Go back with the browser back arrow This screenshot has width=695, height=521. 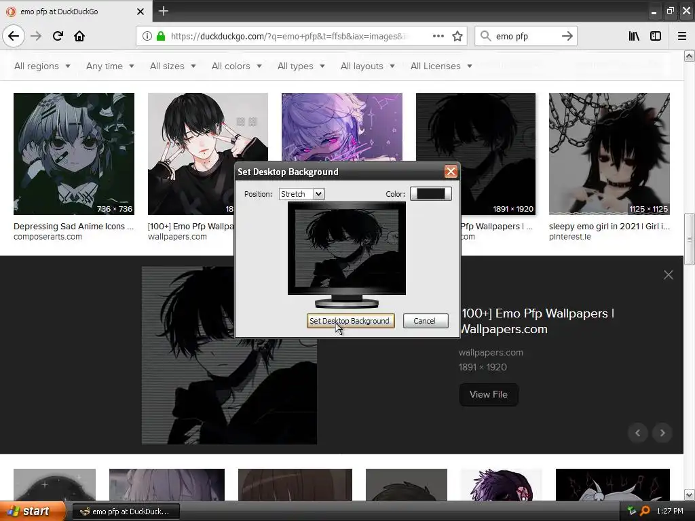[14, 36]
